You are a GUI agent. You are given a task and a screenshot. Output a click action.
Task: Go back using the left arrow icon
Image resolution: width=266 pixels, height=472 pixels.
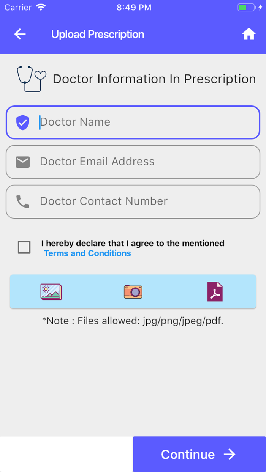click(x=20, y=34)
